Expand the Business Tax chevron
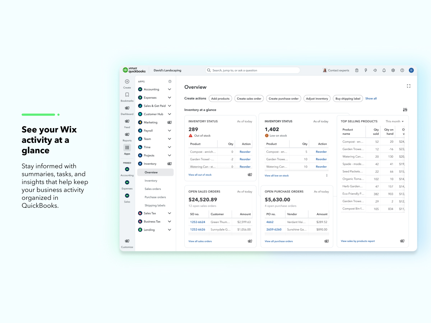Viewport: 431px width, 323px height. click(x=170, y=221)
